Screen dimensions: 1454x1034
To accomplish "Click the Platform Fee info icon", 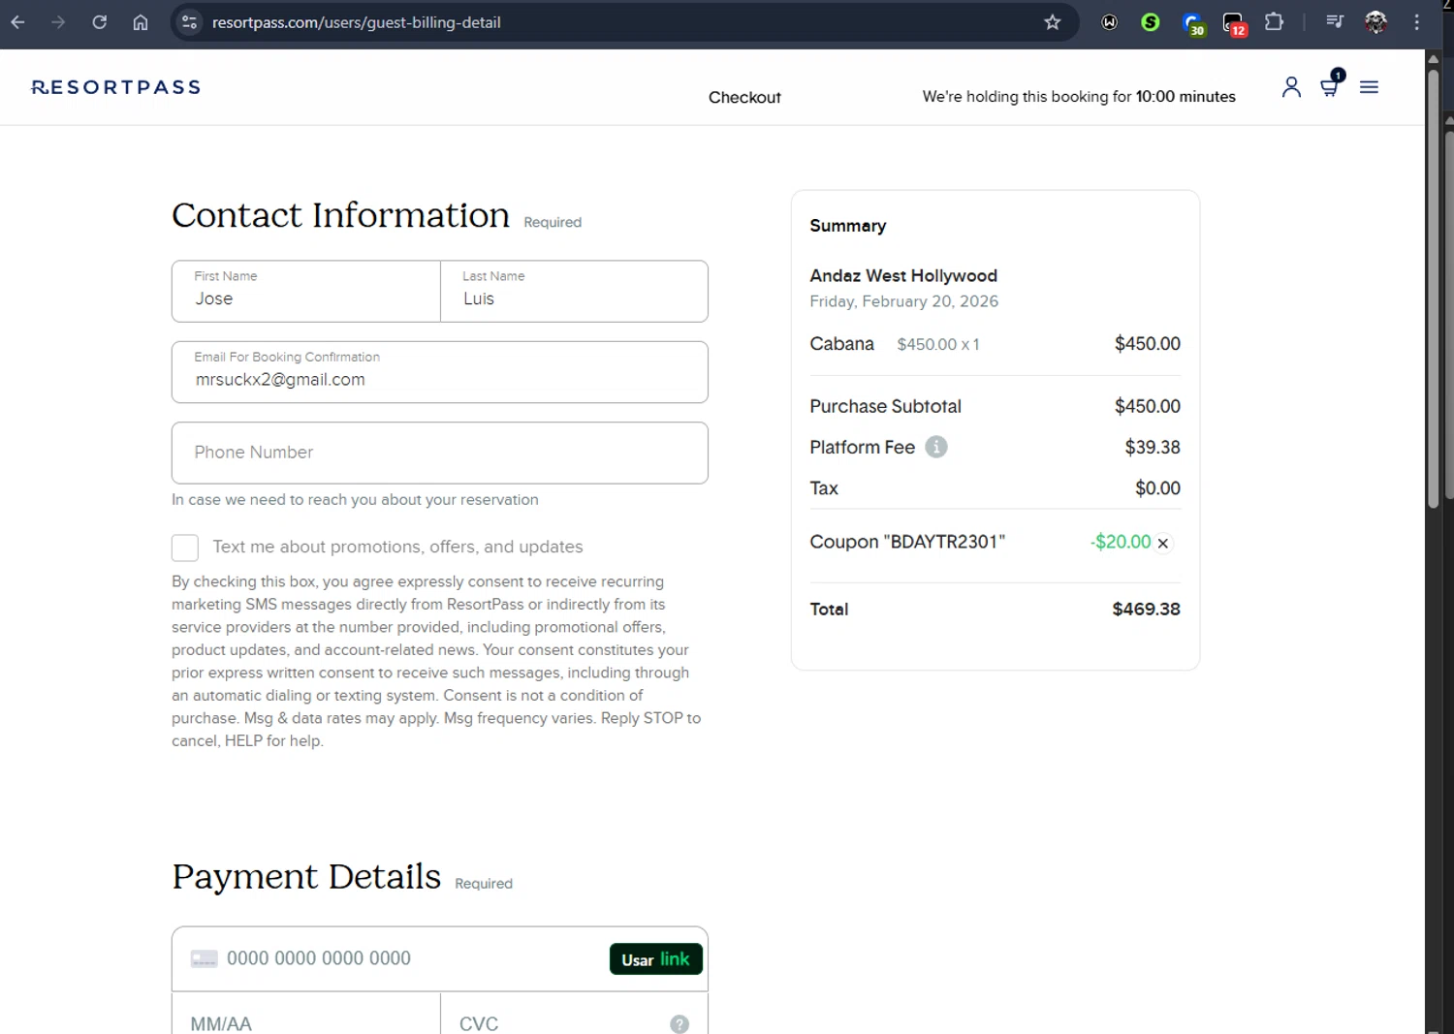I will [x=935, y=447].
